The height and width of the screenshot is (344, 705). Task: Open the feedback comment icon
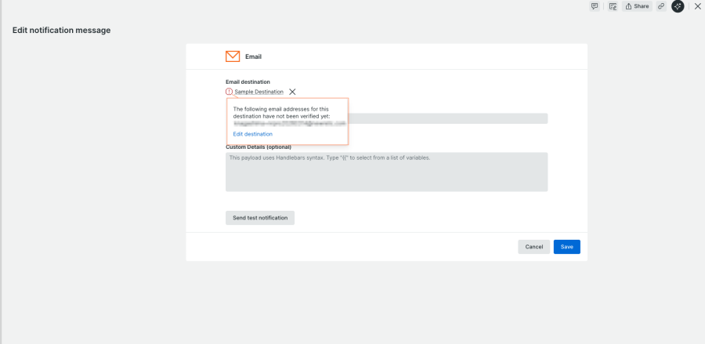coord(595,6)
